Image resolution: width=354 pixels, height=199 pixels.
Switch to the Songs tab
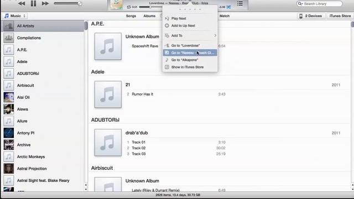131,16
